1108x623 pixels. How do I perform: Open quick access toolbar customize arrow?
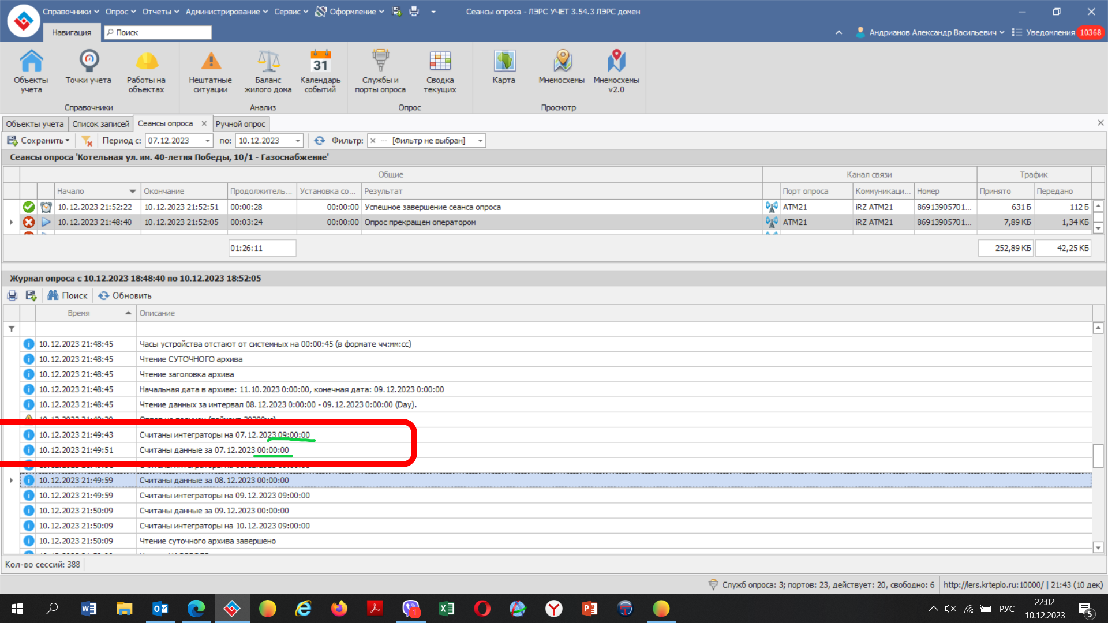click(433, 12)
